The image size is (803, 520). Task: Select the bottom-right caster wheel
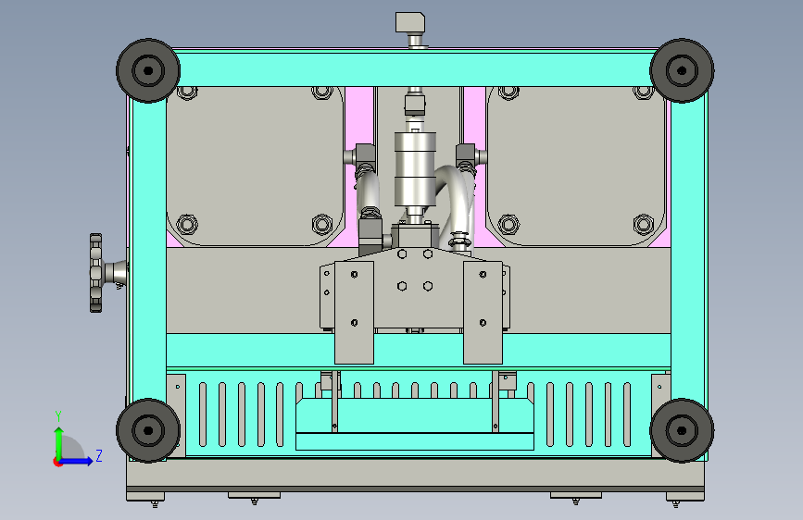pos(682,430)
